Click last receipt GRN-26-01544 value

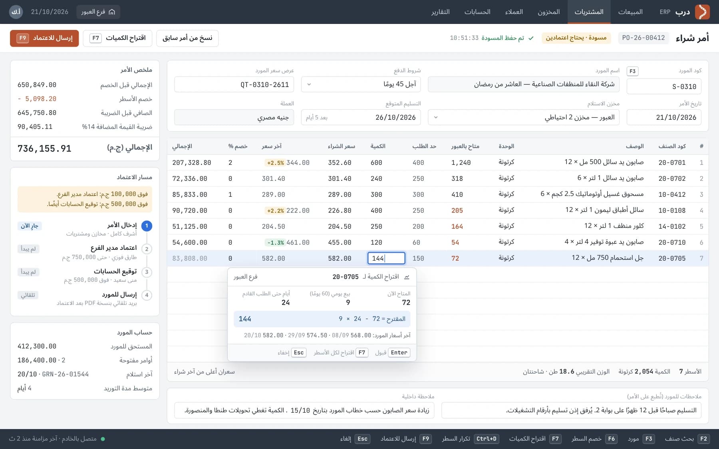pyautogui.click(x=65, y=374)
